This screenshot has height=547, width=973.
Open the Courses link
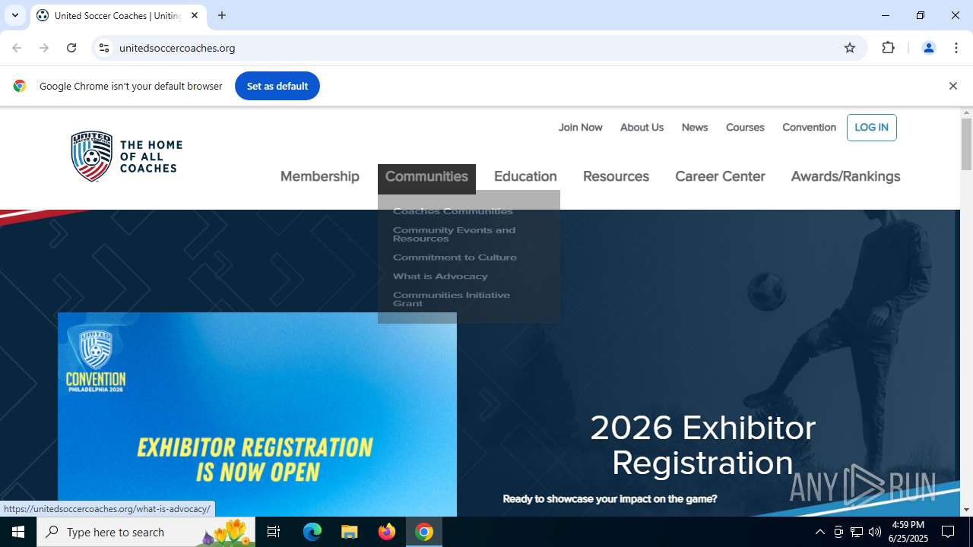[745, 128]
